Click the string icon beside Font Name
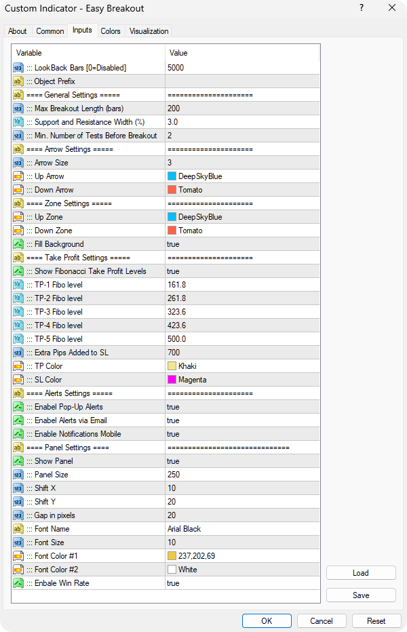Screen dimensions: 407x632 pyautogui.click(x=18, y=529)
